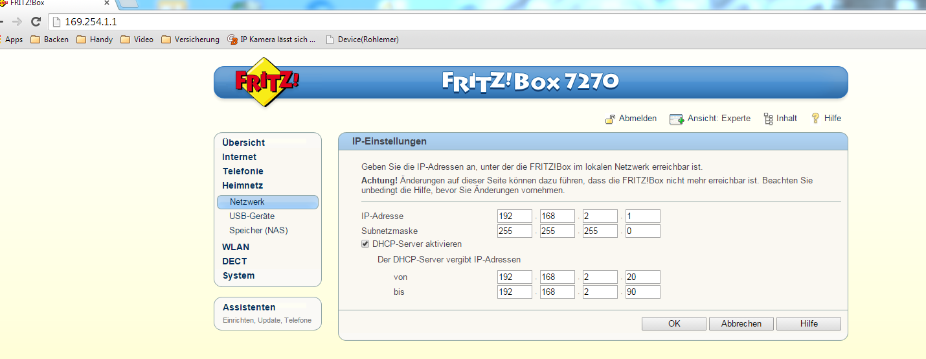Image resolution: width=926 pixels, height=359 pixels.
Task: Click the Abbrechen button
Action: pyautogui.click(x=741, y=323)
